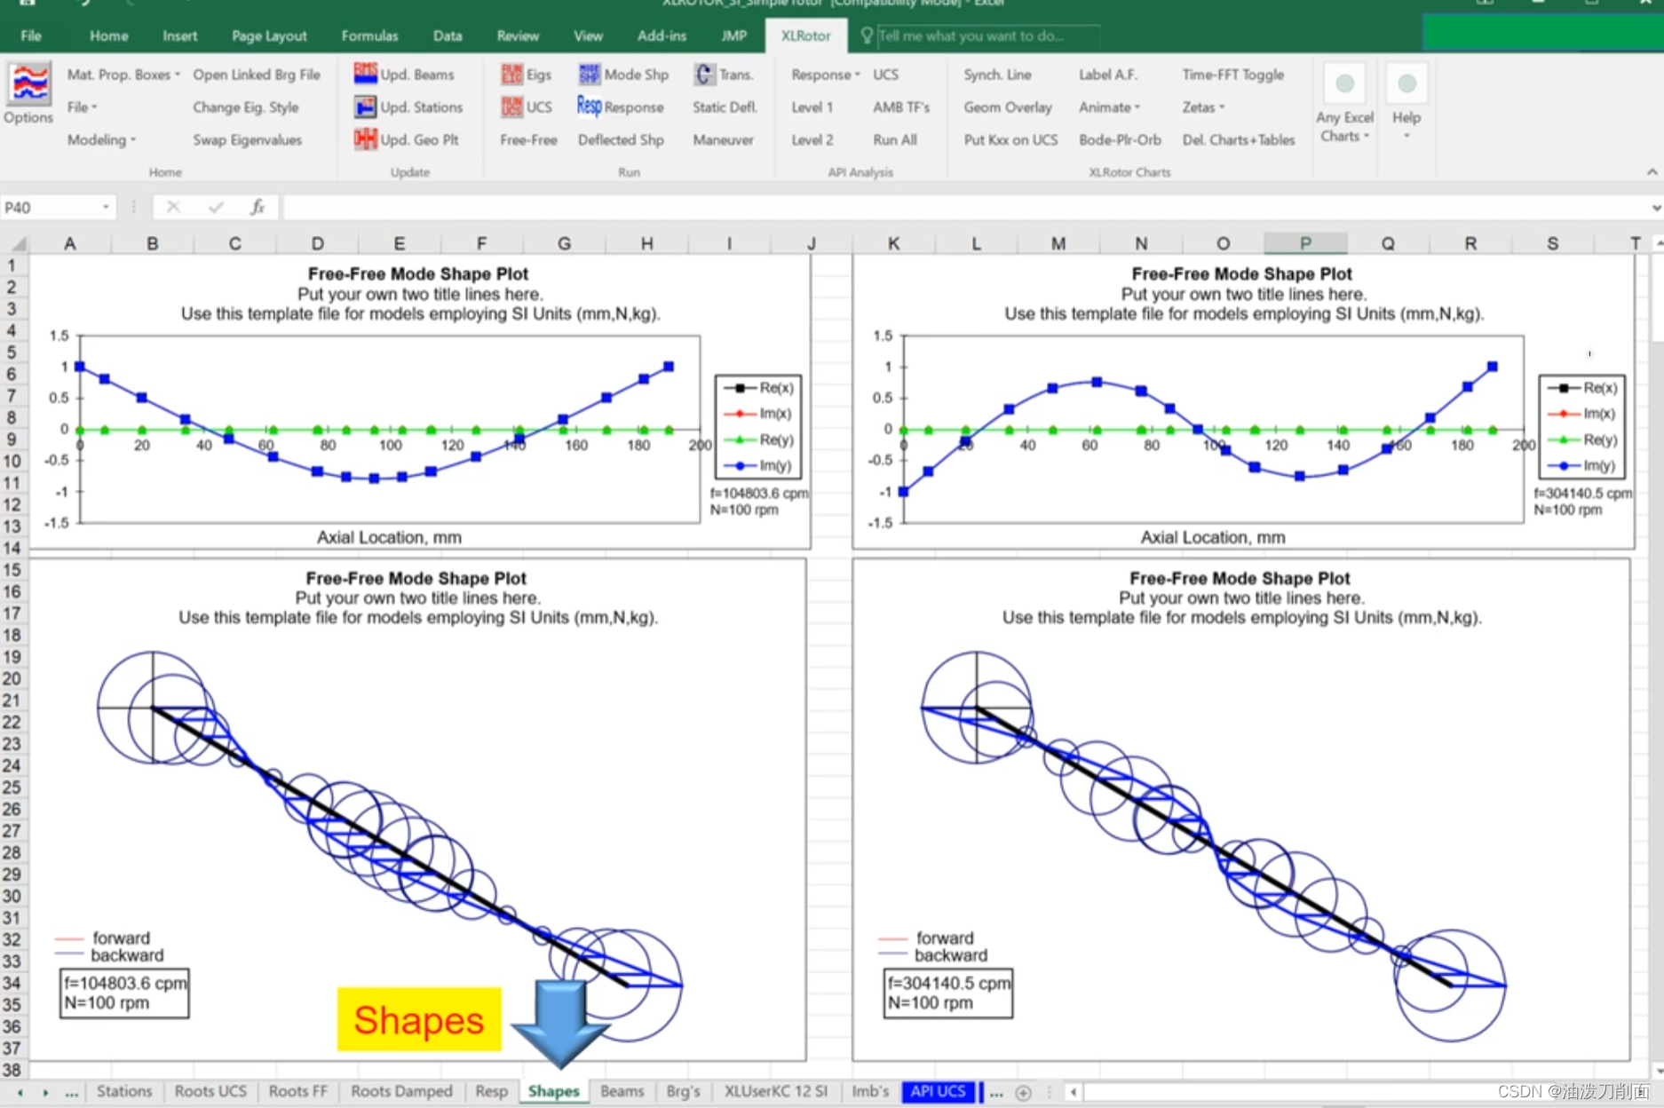Open the Roots Damped sheet tab
The height and width of the screenshot is (1108, 1664).
pyautogui.click(x=401, y=1091)
